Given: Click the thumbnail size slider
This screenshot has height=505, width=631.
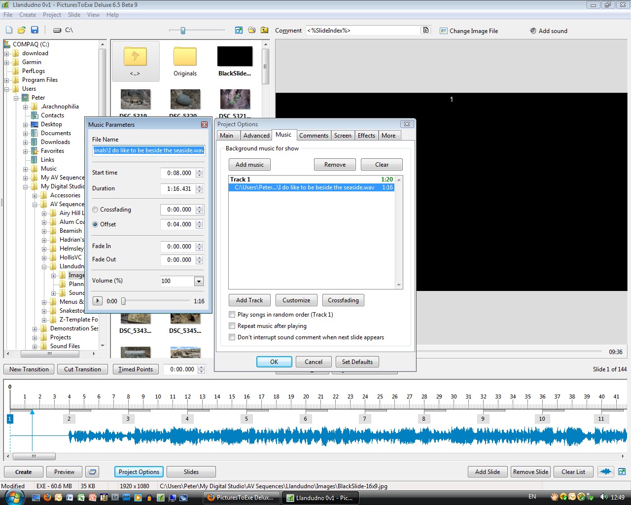Looking at the screenshot, I should 183,31.
